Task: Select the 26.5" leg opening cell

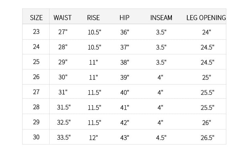Action: 207,138
